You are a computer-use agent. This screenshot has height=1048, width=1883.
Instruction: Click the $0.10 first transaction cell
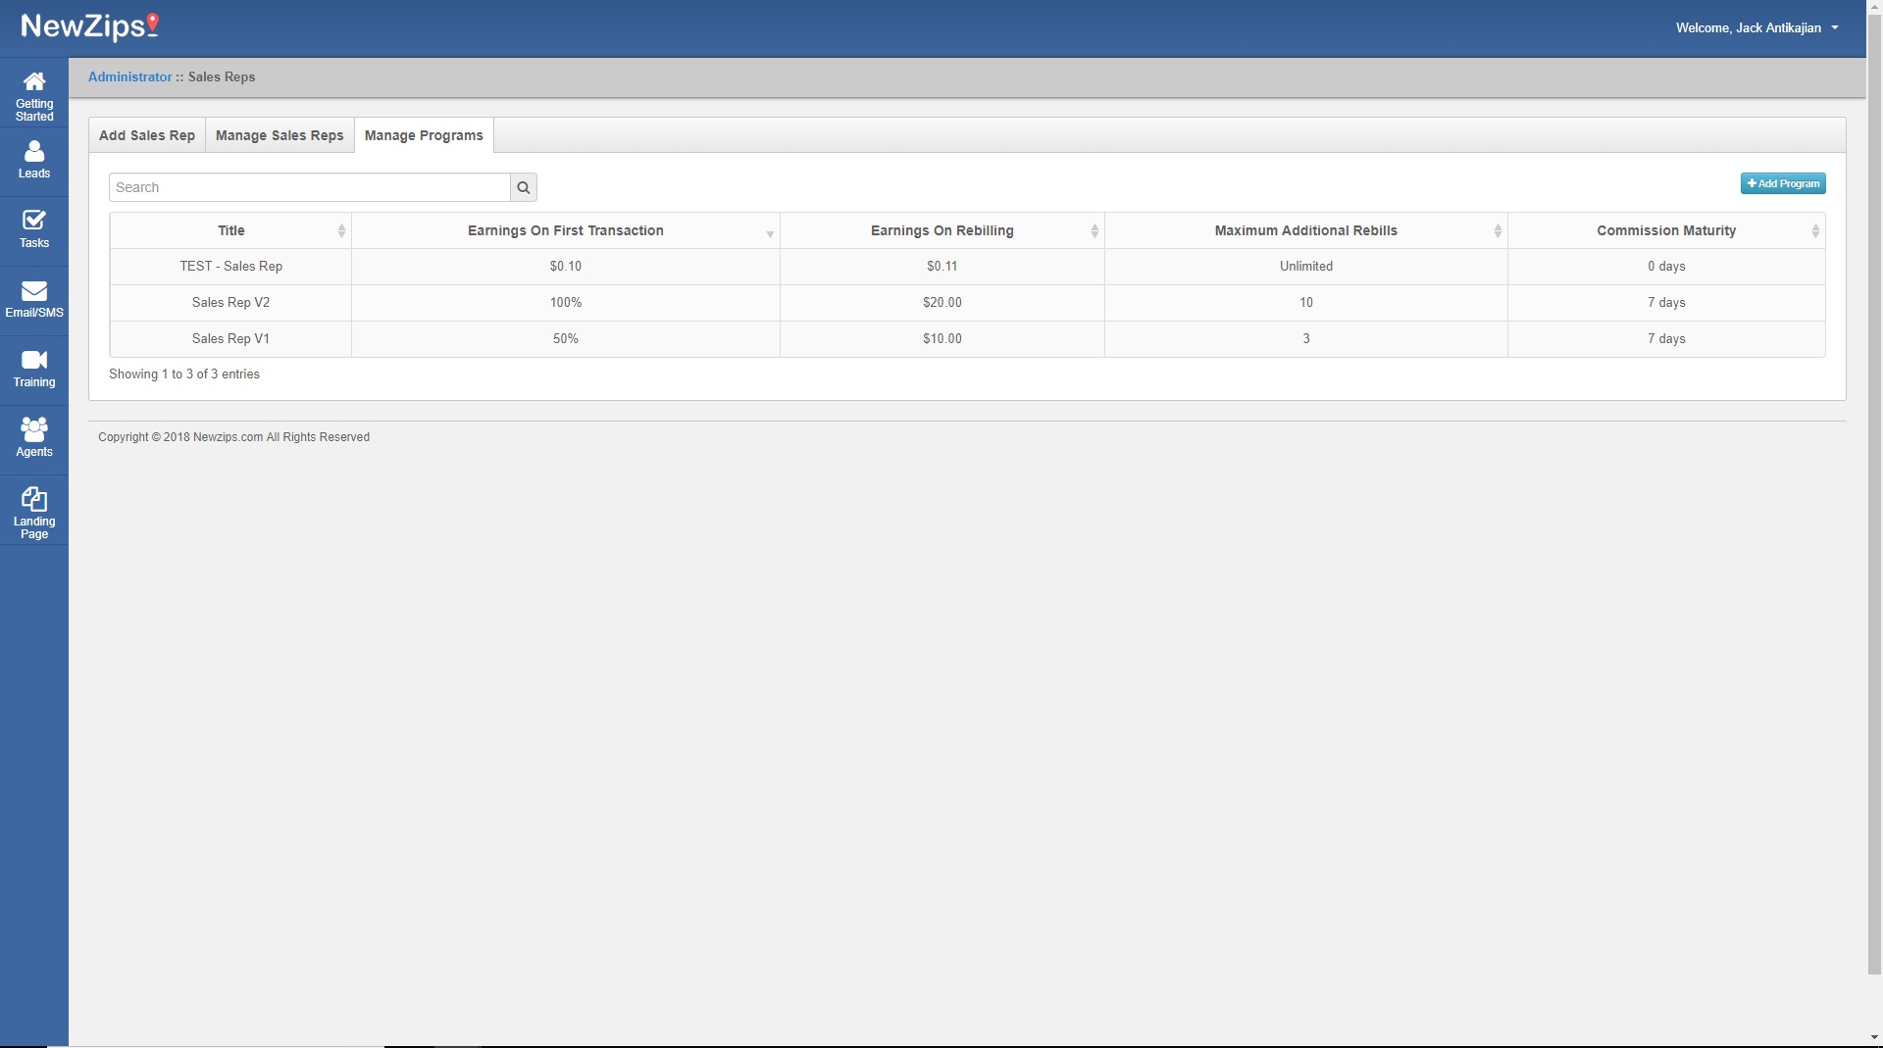click(x=566, y=267)
